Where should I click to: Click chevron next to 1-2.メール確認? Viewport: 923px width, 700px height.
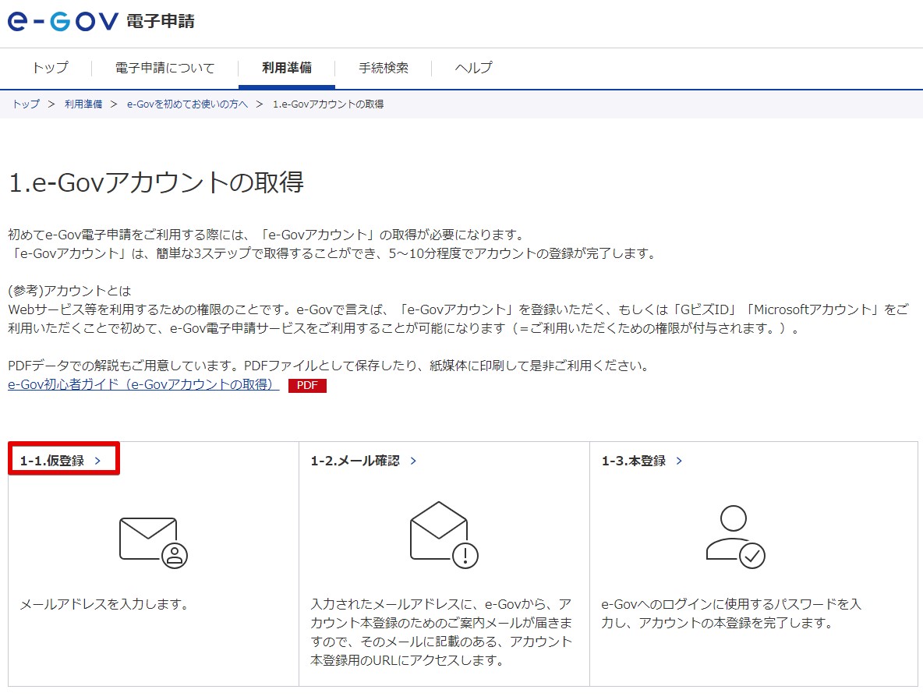point(413,461)
